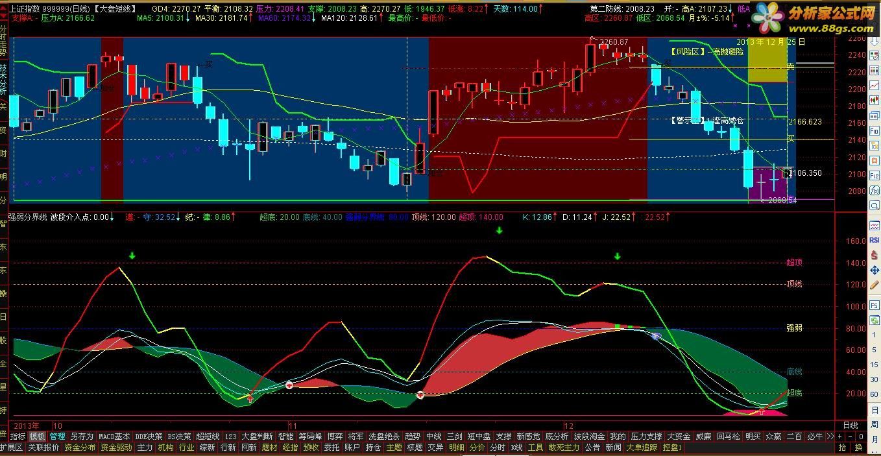Click 另存为 template button
Screen dimensions: 881x456
82,437
